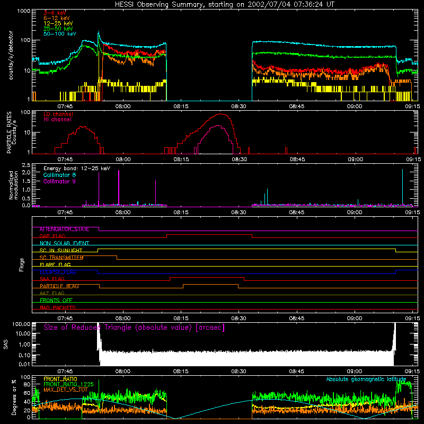
Task: Select the ATTENUATOR_STATE flag label
Action: 64,229
